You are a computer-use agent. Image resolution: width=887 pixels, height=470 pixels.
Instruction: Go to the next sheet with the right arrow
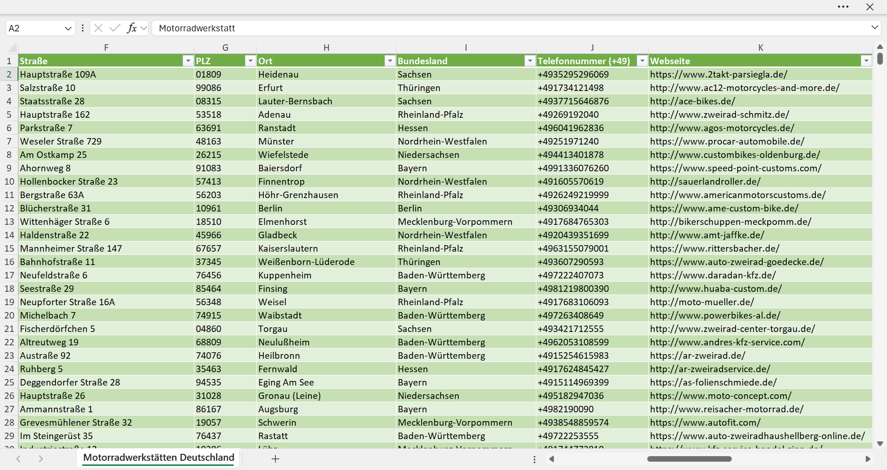41,459
